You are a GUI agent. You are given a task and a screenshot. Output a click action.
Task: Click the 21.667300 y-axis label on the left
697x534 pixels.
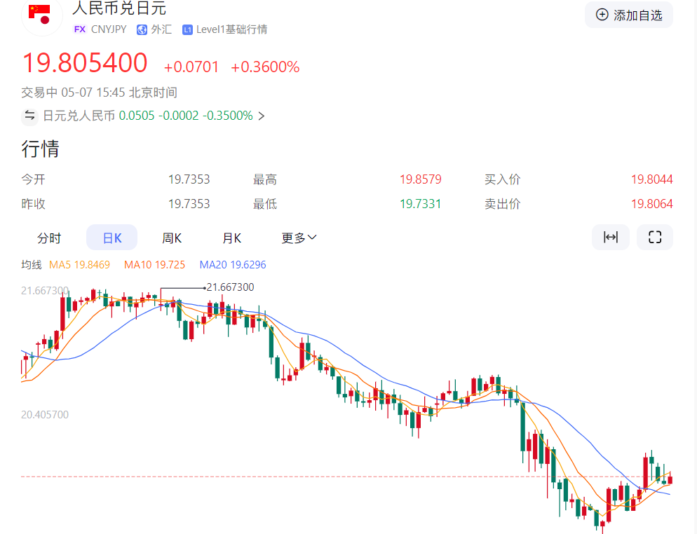pyautogui.click(x=45, y=291)
